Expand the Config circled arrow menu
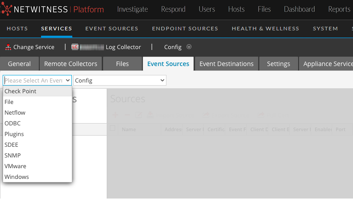 pos(189,47)
